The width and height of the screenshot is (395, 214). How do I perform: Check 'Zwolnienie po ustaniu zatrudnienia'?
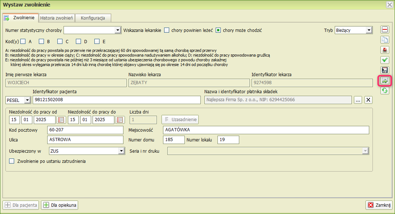(12, 161)
